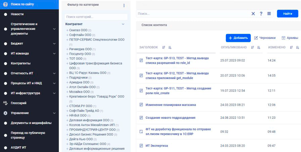Expand the Процессы ИТ и НМД menu chevron

pos(54,83)
